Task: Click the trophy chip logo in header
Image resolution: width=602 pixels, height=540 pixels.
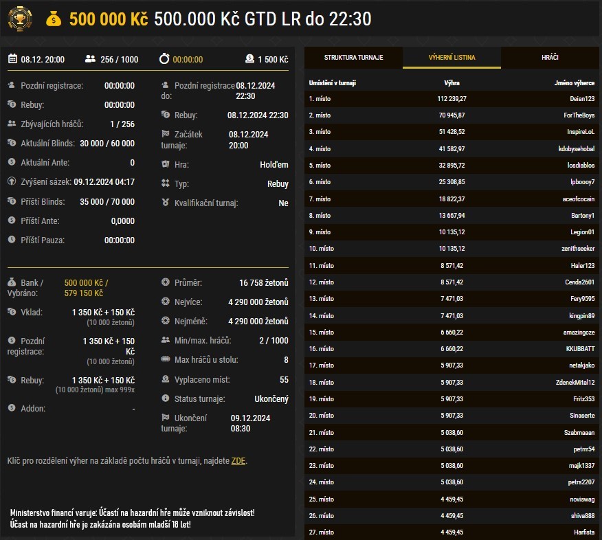Action: coord(20,19)
